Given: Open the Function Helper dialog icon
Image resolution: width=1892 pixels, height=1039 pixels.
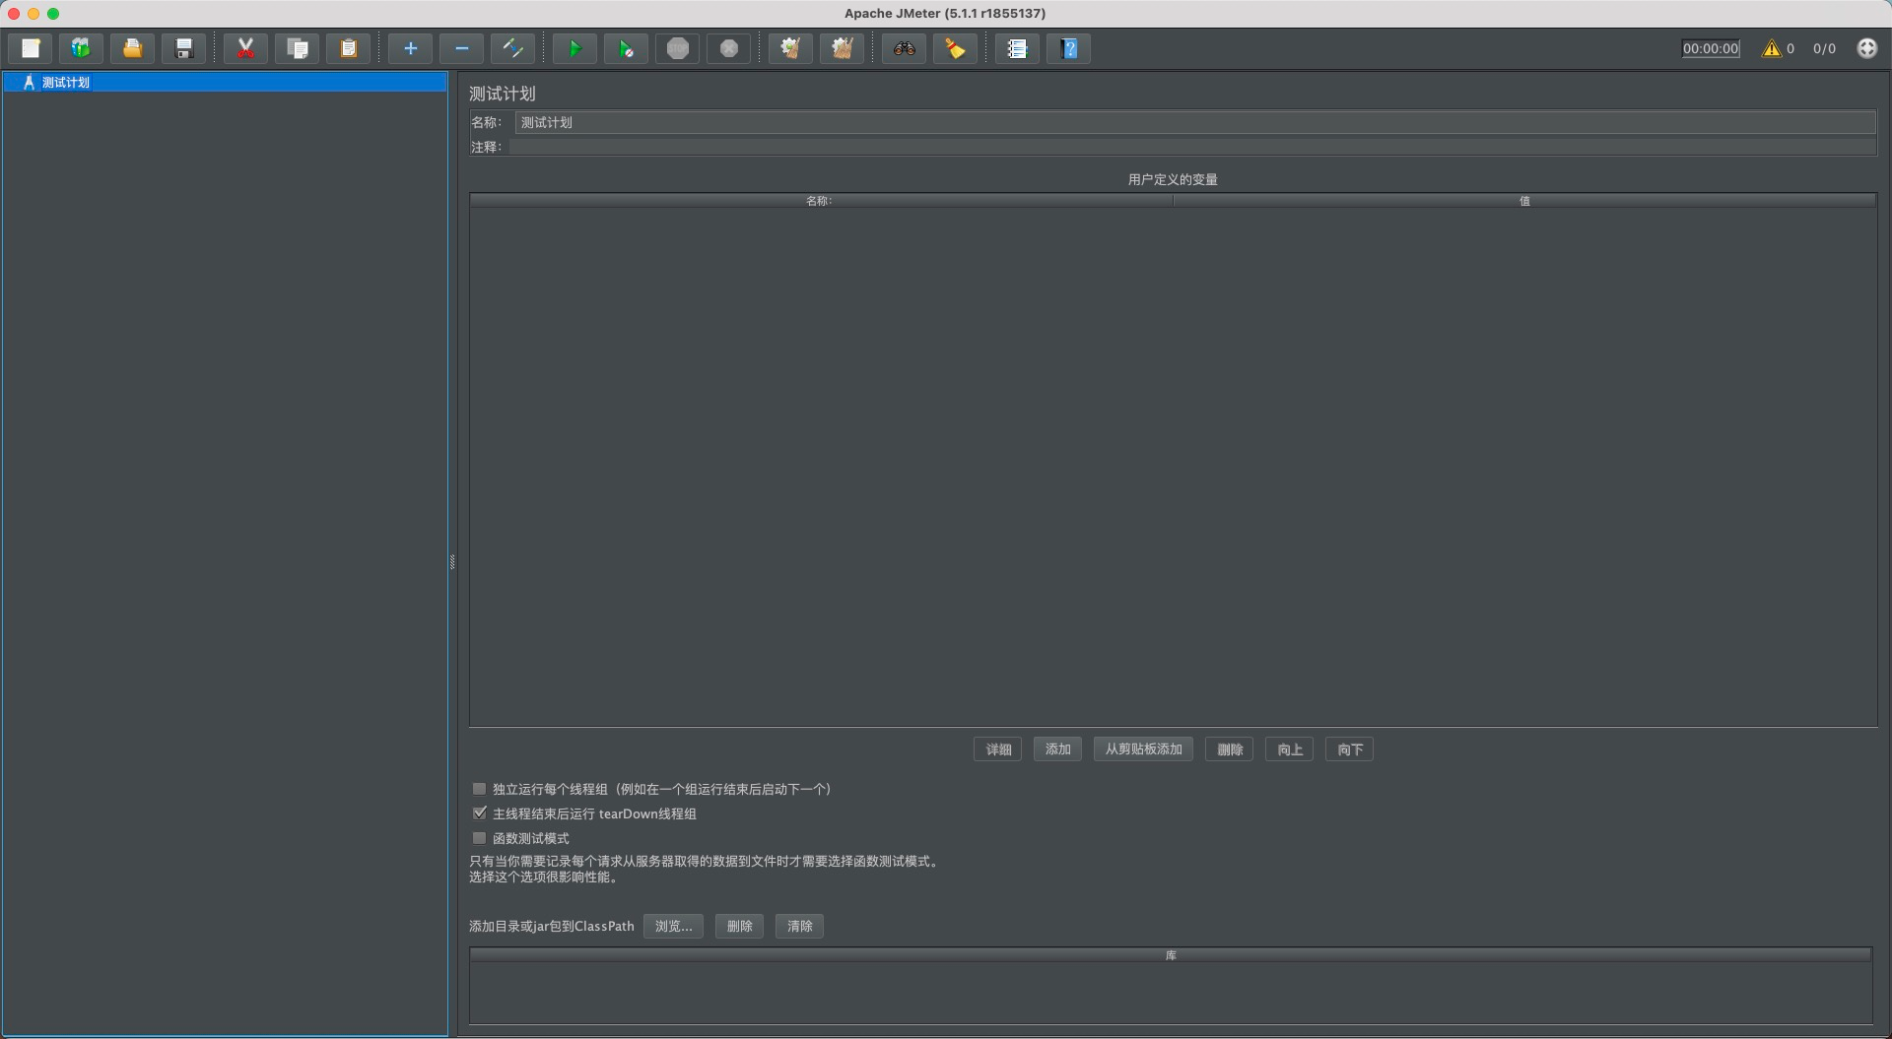Looking at the screenshot, I should (1017, 48).
